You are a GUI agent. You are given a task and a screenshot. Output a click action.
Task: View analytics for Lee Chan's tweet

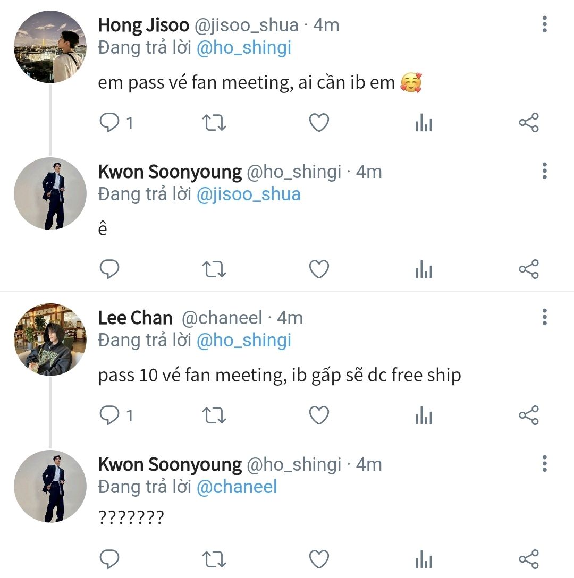click(x=424, y=416)
